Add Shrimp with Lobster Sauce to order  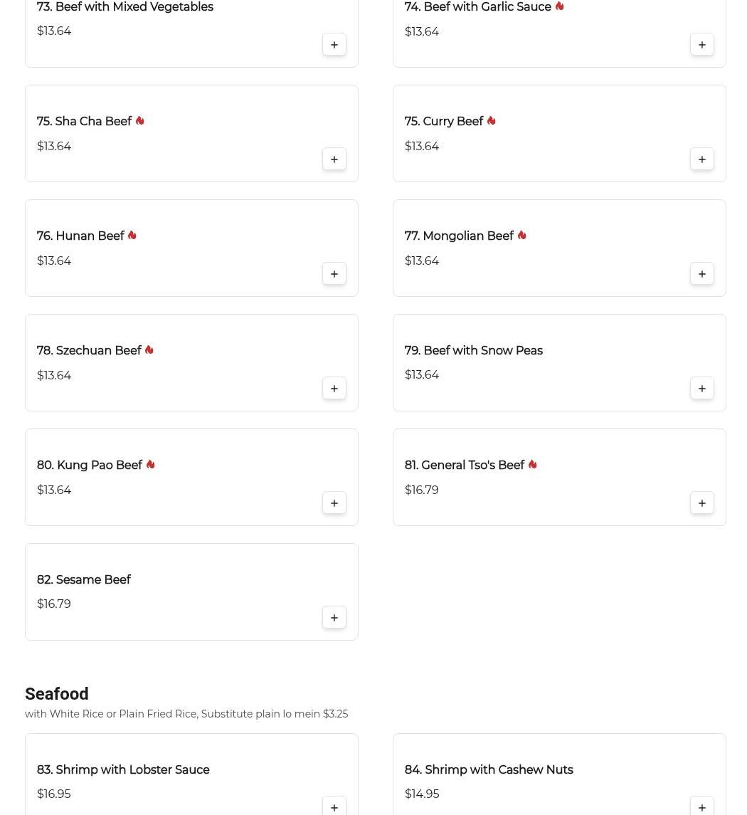[334, 807]
